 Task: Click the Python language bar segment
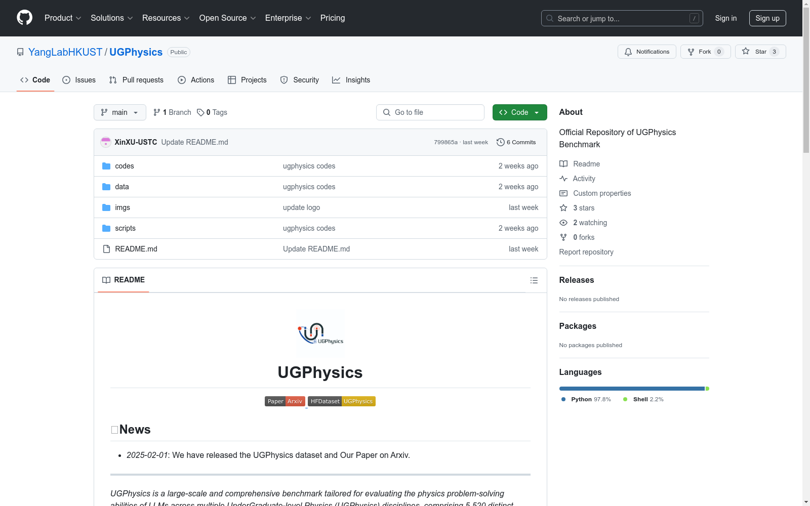click(632, 389)
